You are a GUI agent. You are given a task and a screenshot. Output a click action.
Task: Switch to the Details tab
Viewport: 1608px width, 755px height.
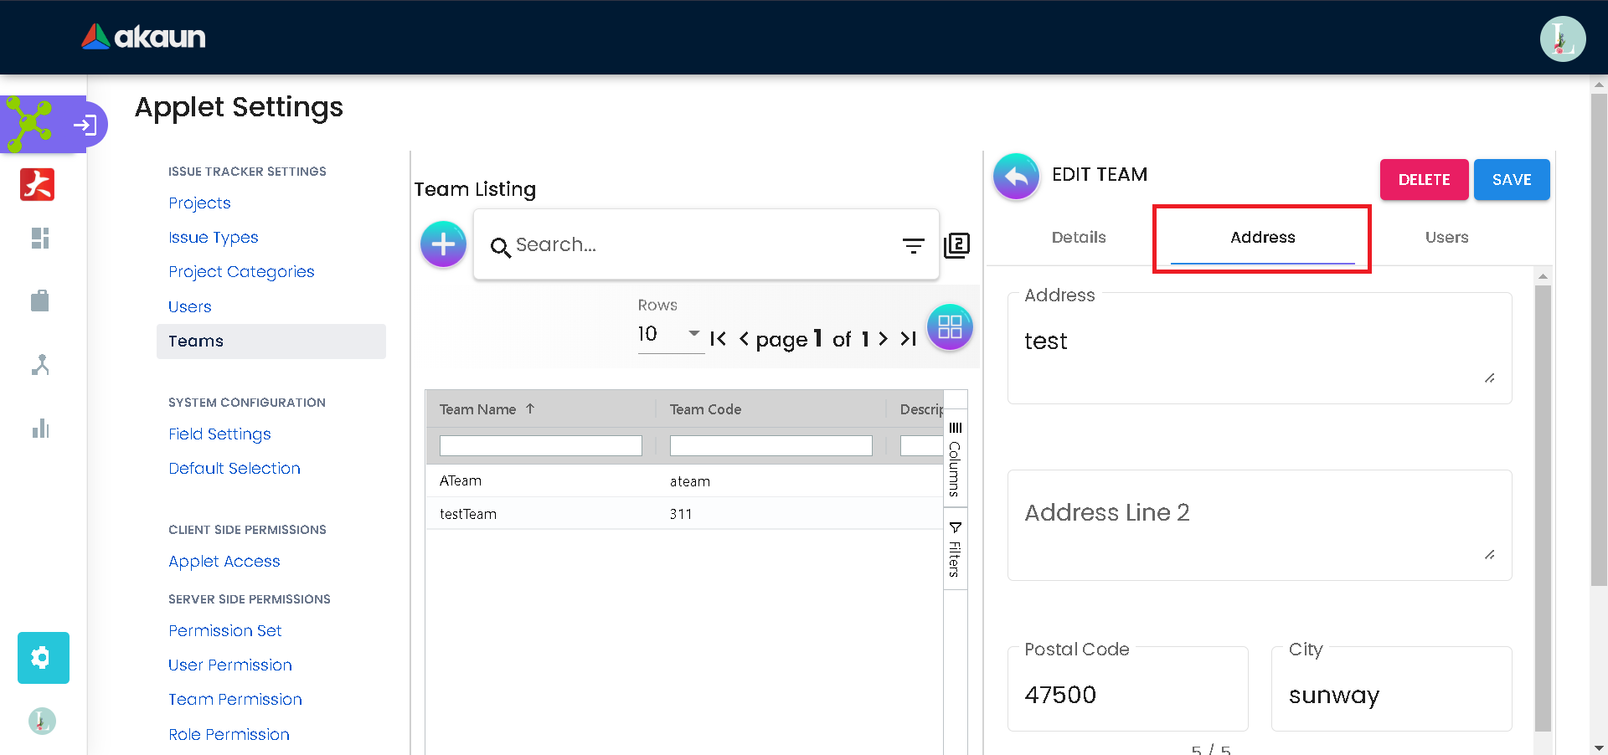(x=1079, y=238)
